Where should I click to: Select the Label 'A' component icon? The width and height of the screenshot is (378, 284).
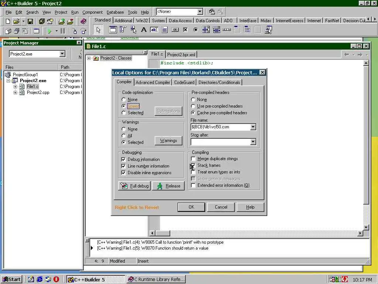pos(144,30)
